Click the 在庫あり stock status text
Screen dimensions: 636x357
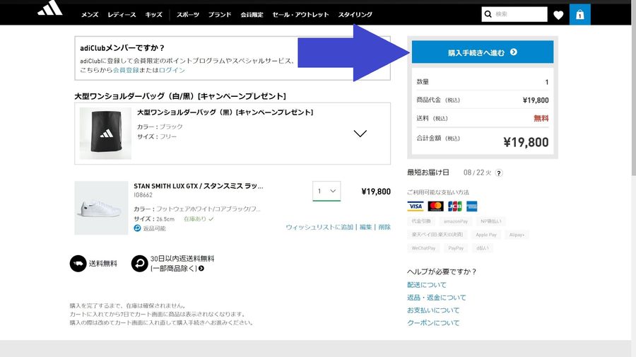click(195, 219)
